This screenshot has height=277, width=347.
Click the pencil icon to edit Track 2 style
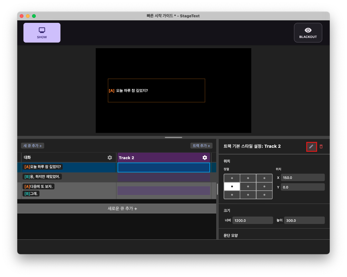click(x=311, y=147)
